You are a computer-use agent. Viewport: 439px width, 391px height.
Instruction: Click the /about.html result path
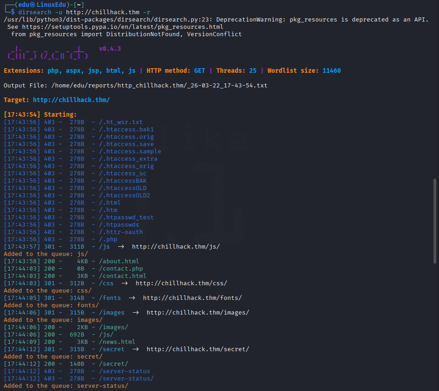point(119,261)
